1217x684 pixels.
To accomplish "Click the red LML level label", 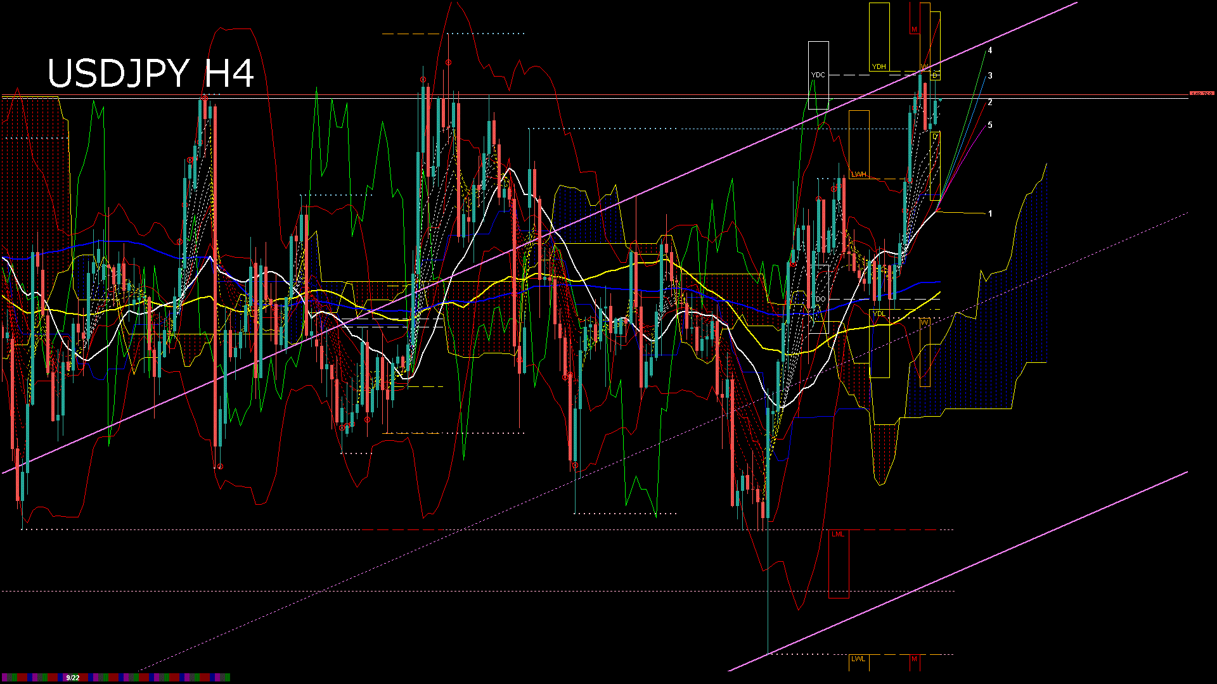I will (838, 534).
